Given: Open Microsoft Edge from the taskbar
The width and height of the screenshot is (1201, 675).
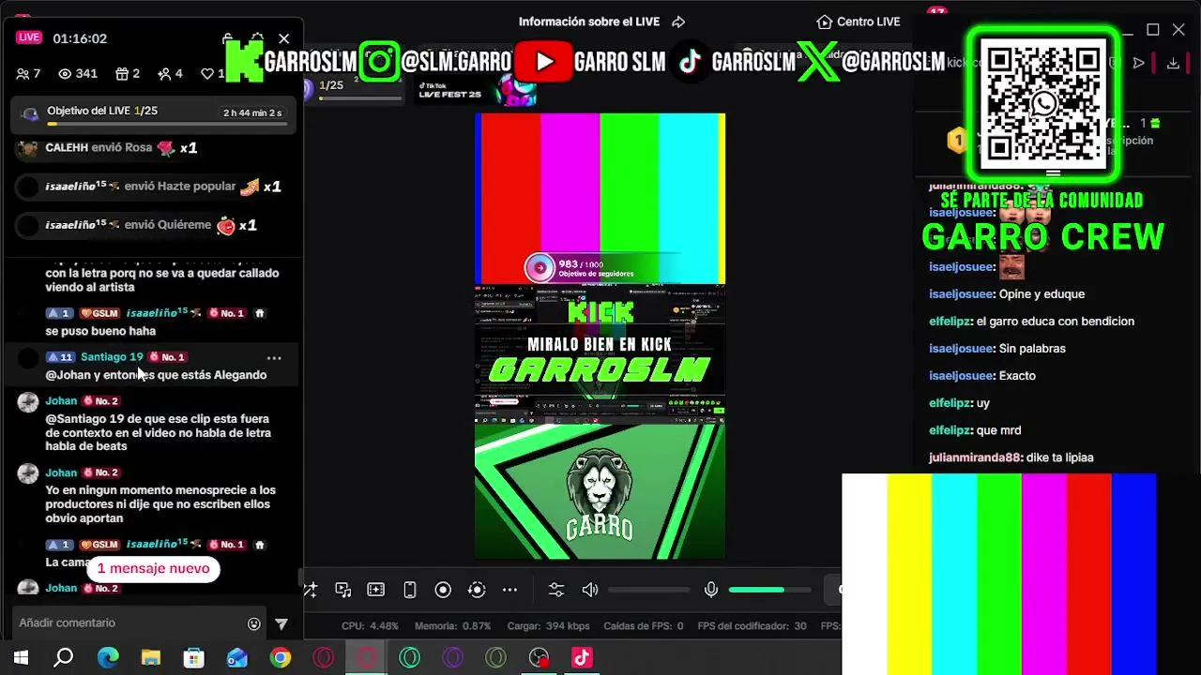Looking at the screenshot, I should [x=108, y=658].
